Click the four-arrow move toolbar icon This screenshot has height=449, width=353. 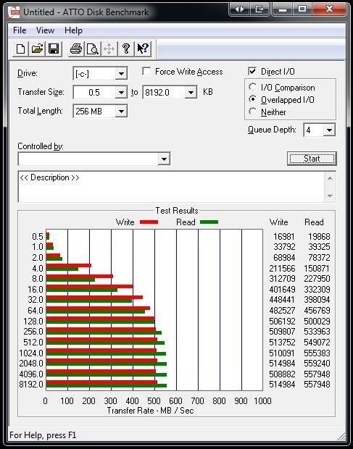coord(109,49)
